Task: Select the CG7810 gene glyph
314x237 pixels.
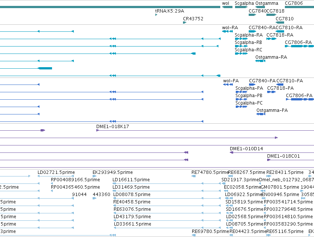Action: pyautogui.click(x=280, y=23)
